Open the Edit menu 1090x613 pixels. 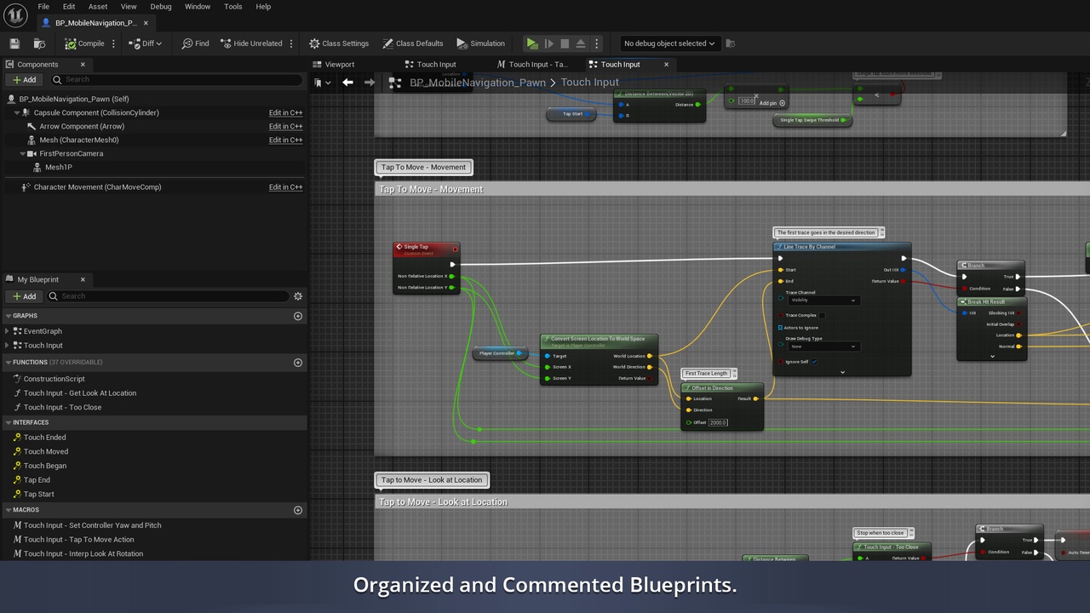pos(69,7)
